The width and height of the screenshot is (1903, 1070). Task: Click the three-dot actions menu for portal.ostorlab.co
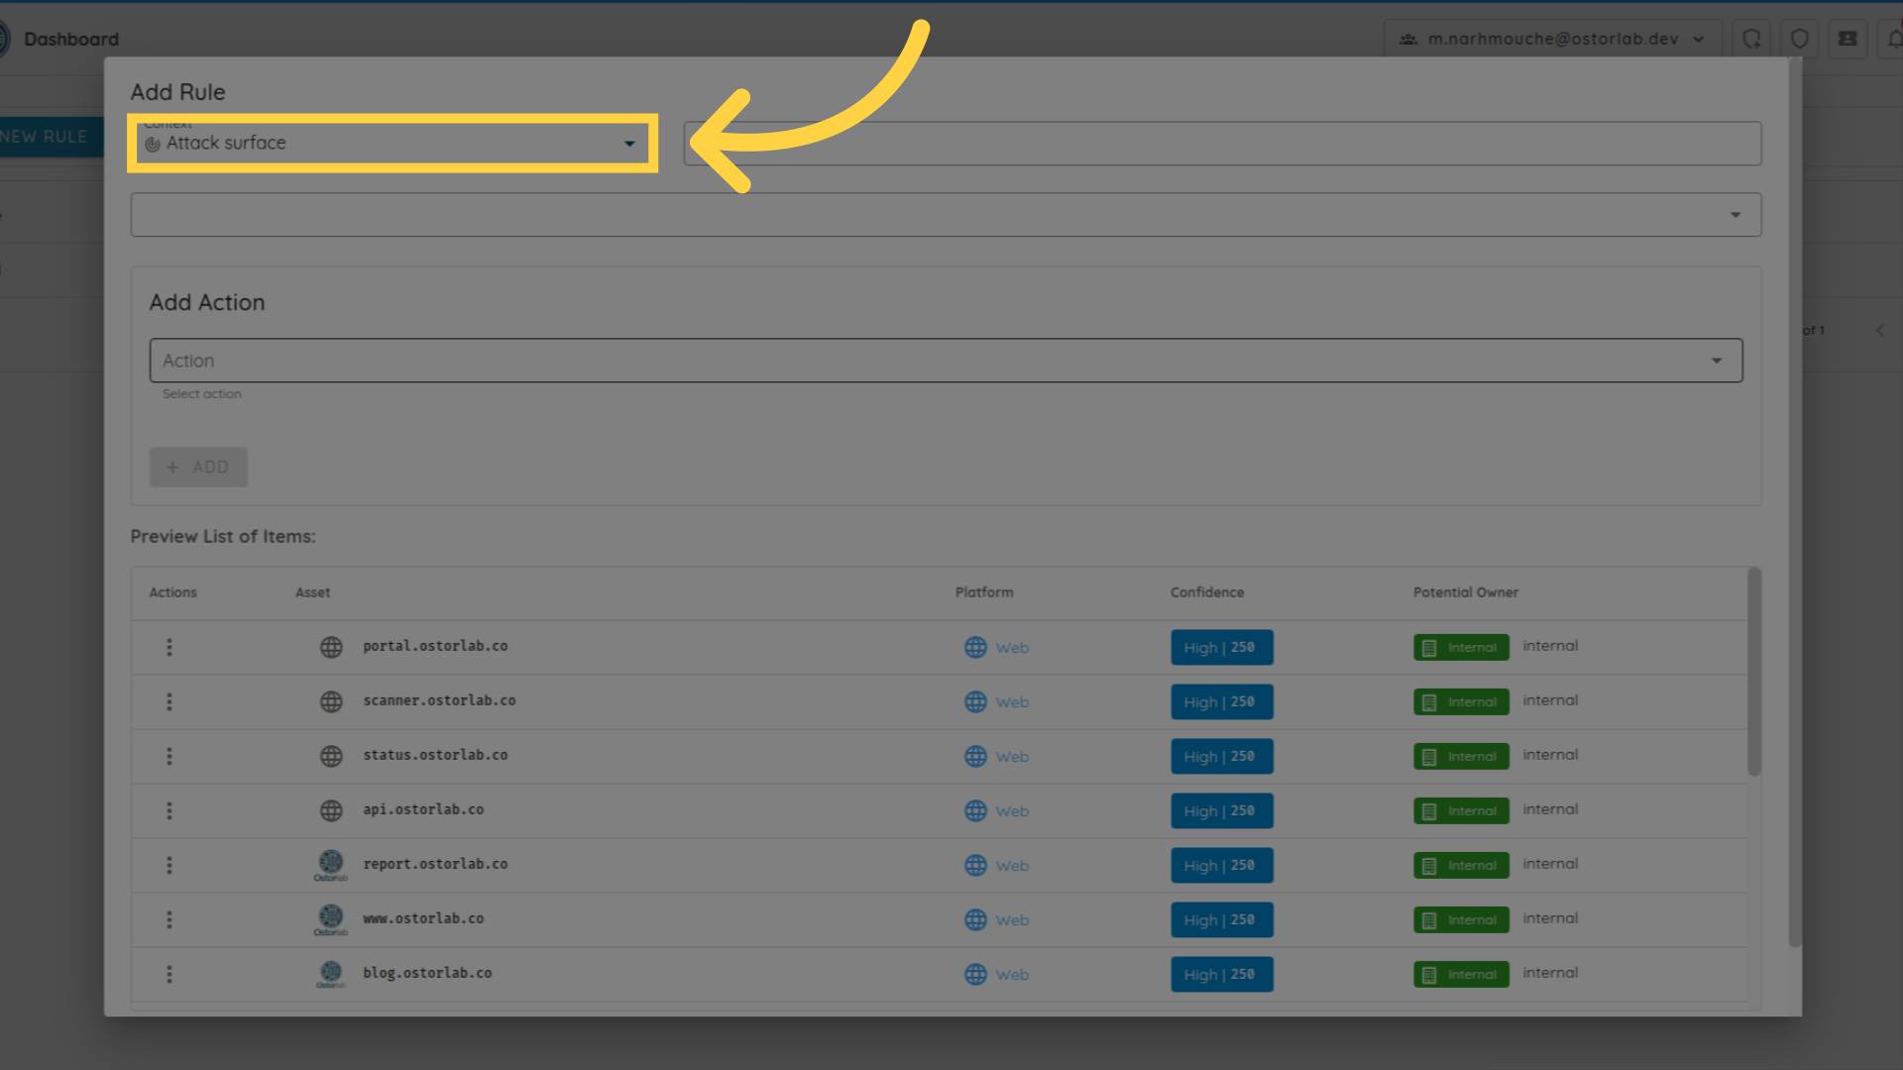(169, 647)
